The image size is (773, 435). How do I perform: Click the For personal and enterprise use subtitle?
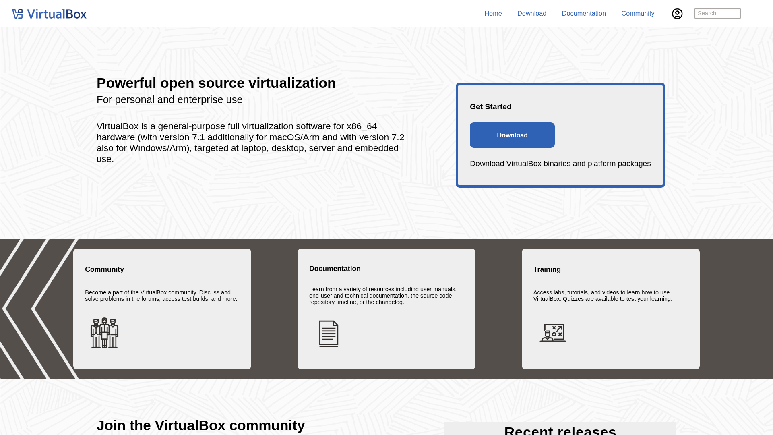(169, 99)
